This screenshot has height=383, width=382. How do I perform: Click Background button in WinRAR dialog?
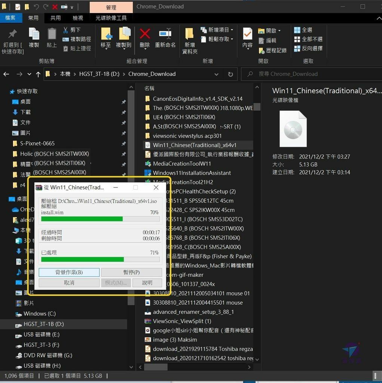tap(69, 272)
